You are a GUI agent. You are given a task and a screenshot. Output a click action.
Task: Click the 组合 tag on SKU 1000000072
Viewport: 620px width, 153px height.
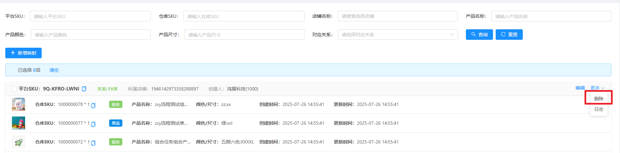coord(116,142)
